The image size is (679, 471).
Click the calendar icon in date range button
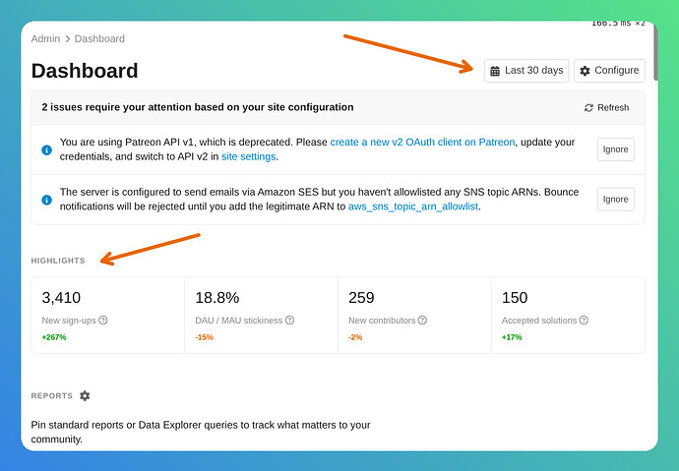click(x=495, y=71)
